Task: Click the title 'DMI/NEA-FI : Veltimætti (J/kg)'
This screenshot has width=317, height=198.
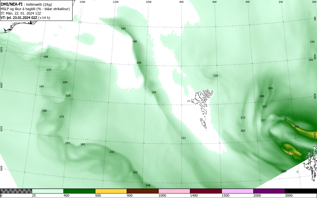Action: tap(26, 4)
